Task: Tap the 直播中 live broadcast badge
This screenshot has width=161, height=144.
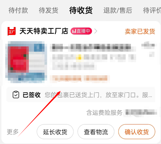Action: [81, 31]
